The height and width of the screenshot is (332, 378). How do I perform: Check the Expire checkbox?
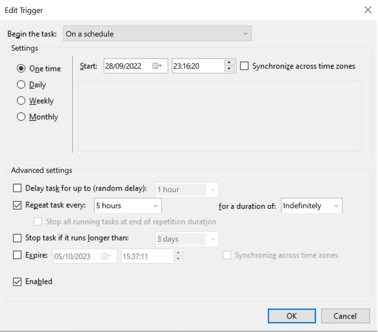[x=17, y=255]
